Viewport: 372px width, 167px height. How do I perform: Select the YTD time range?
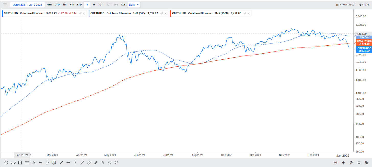coord(79,5)
